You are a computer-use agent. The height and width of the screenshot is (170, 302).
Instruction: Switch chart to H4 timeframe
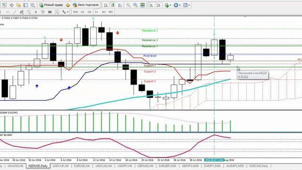[x=89, y=12]
